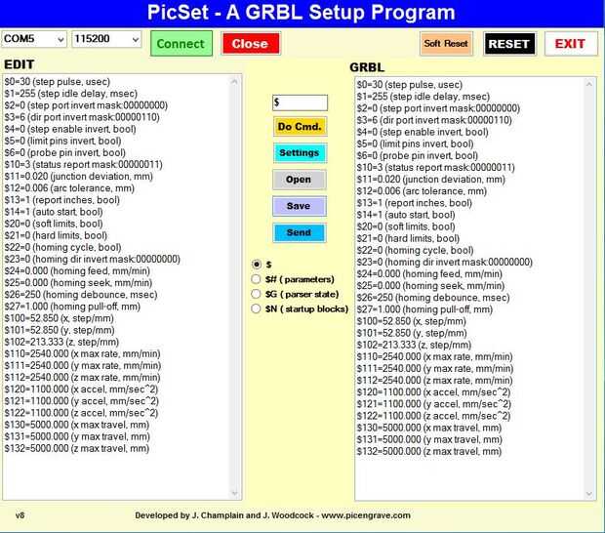Click "$14=1 (auto start, bool)" in EDIT panel
Viewport: 605px width, 533px height.
(54, 212)
